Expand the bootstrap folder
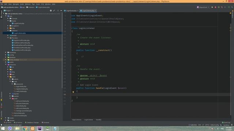This screenshot has height=131, width=234. [x=6, y=52]
